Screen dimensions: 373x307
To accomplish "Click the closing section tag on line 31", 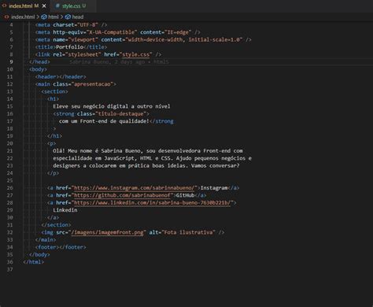I will click(56, 225).
